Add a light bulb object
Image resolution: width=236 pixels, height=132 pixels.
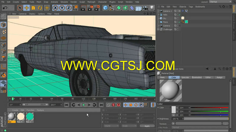(152, 8)
